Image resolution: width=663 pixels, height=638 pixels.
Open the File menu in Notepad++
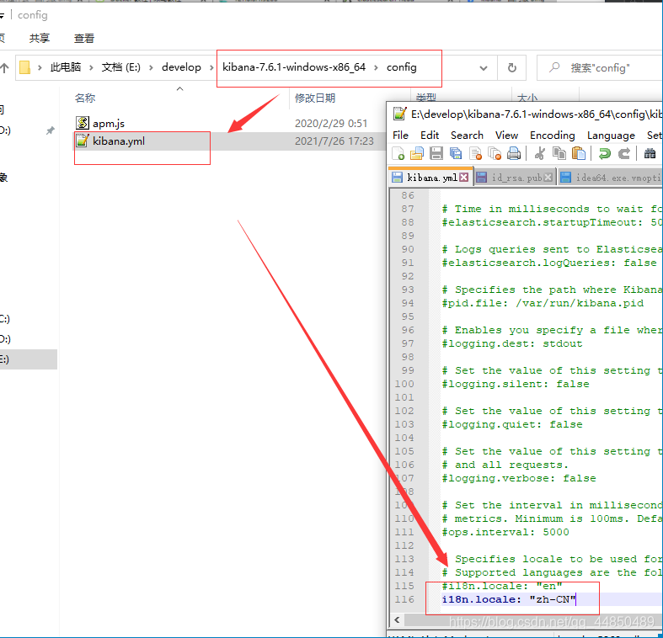400,136
